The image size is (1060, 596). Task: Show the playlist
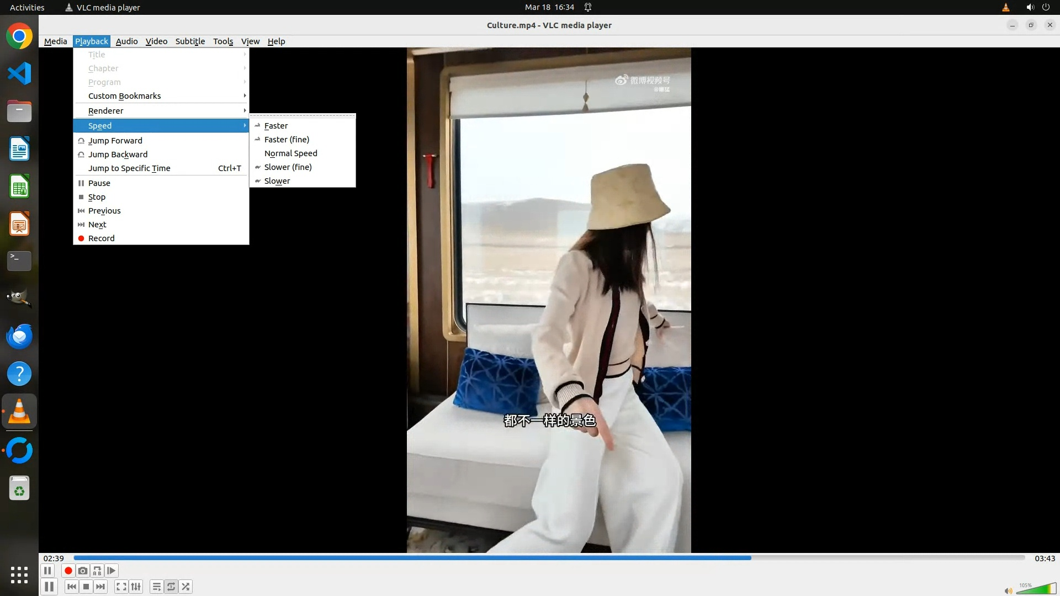(x=157, y=587)
